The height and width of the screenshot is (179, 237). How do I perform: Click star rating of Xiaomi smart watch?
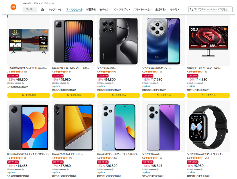click(196, 158)
